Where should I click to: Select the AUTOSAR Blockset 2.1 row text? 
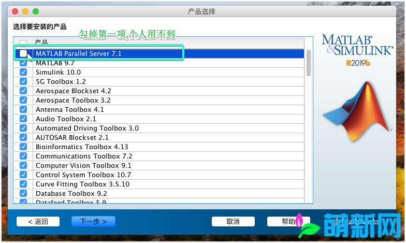click(72, 138)
